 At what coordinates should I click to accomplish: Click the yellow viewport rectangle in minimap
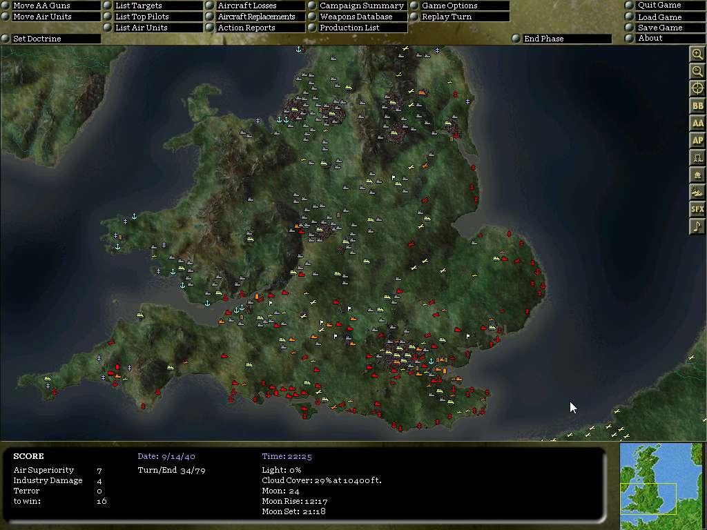point(648,498)
